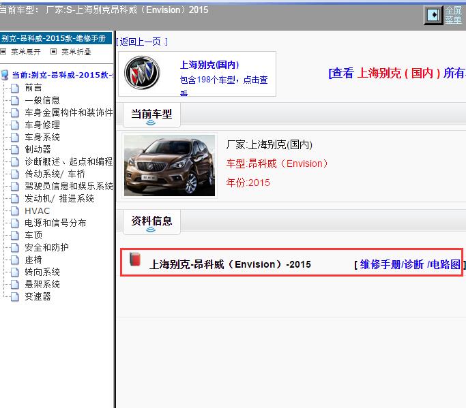Select the 当前车型 tab
This screenshot has height=408, width=466.
(x=151, y=115)
